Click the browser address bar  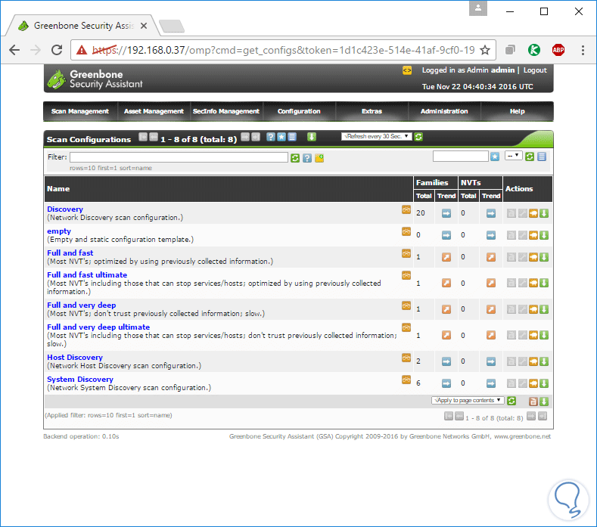[x=283, y=50]
